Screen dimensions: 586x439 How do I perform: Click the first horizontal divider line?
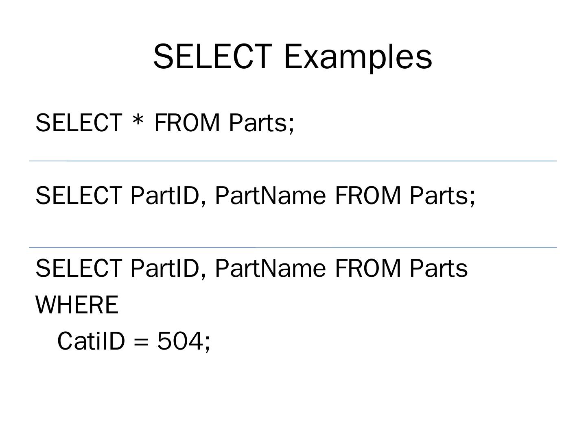click(x=293, y=161)
